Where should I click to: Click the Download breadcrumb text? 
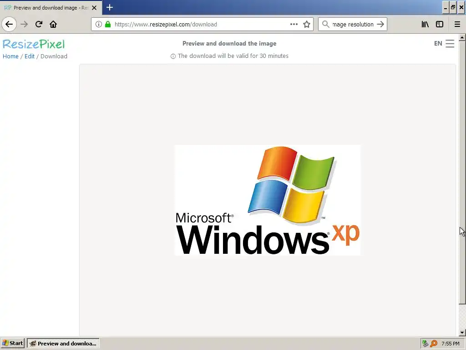54,56
